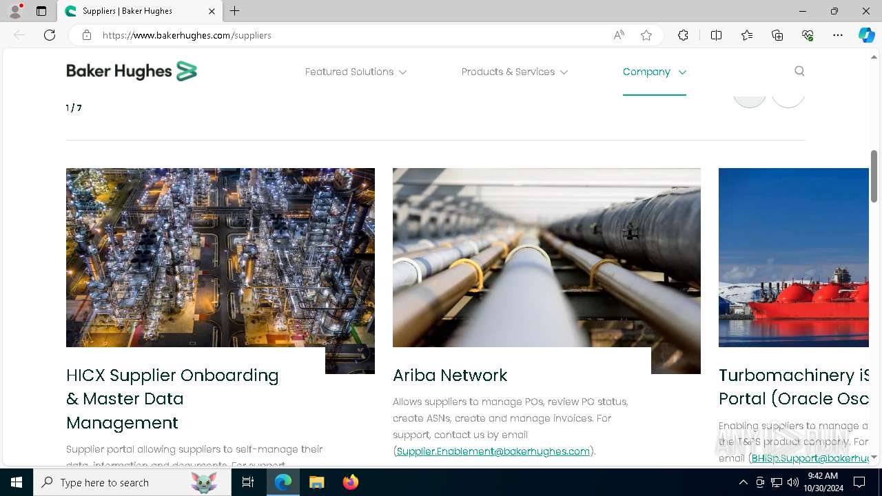882x496 pixels.
Task: Open the pipeline image for Ariba Network
Action: 546,258
